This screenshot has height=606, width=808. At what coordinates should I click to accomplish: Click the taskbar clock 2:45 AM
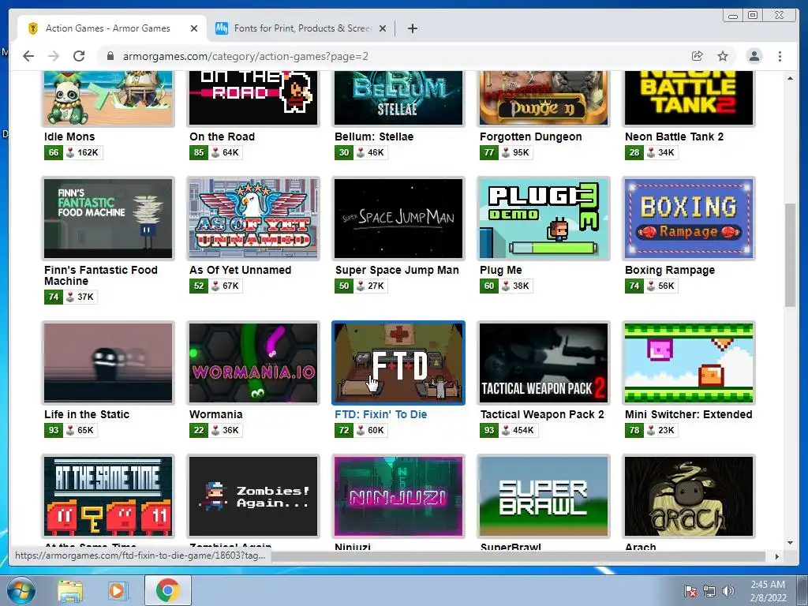click(x=768, y=590)
